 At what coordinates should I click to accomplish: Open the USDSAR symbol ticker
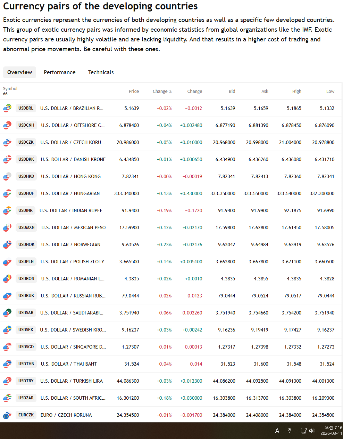pos(26,313)
